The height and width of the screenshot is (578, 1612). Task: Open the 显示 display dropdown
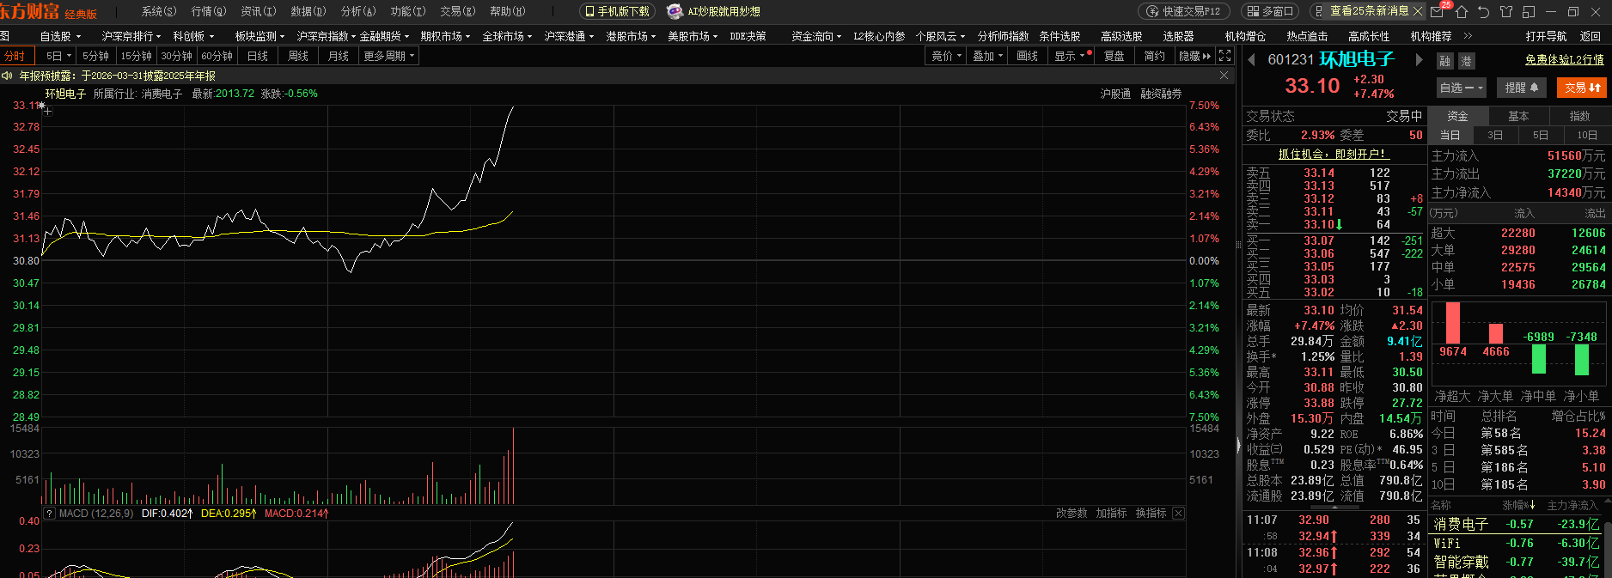(x=1072, y=56)
